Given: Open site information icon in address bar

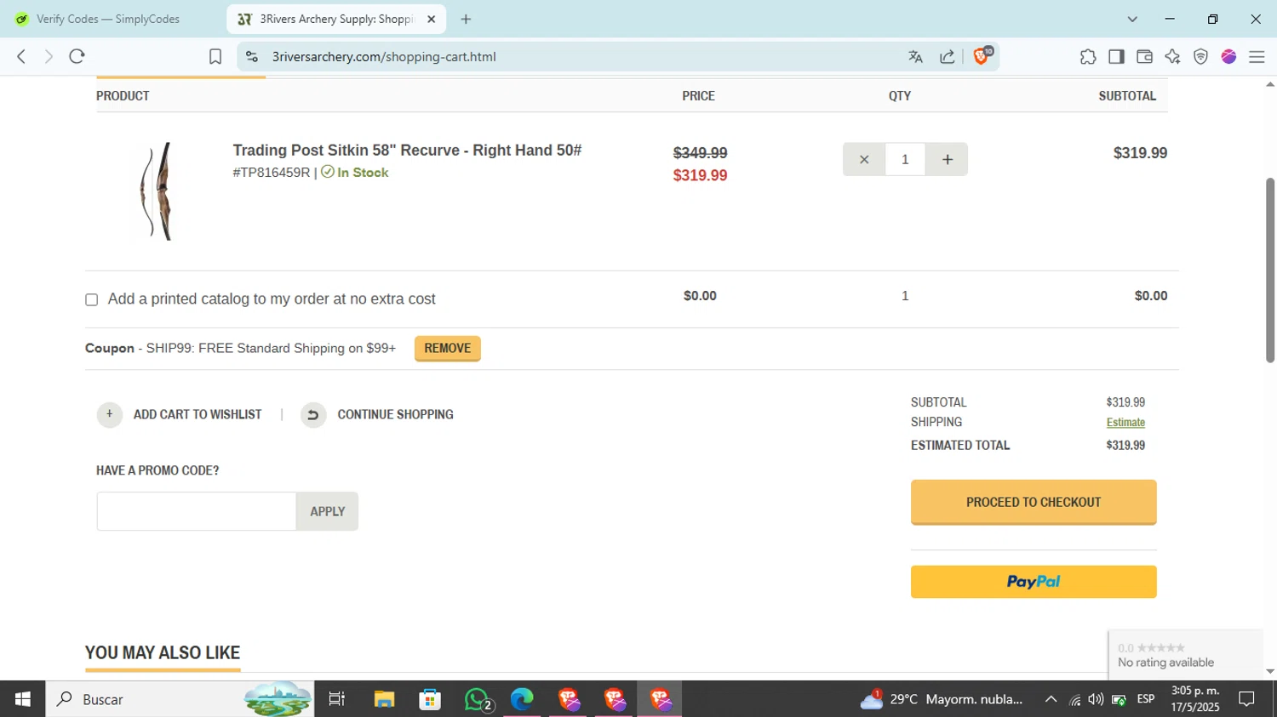Looking at the screenshot, I should pos(252,57).
